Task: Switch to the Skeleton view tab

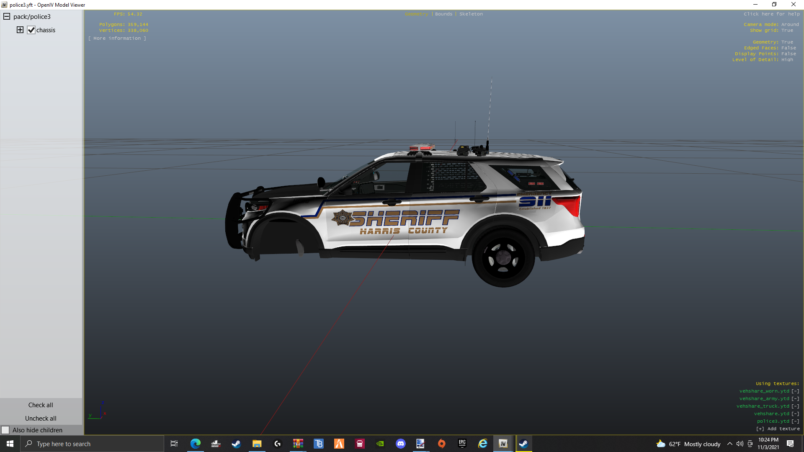Action: (471, 14)
